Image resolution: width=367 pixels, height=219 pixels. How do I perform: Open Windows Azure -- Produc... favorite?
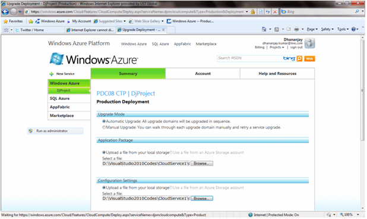click(190, 21)
